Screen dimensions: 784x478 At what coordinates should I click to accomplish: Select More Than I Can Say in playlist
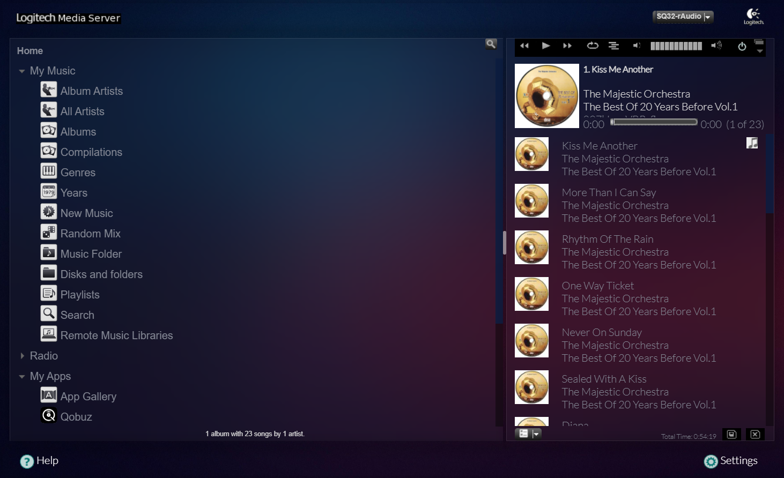click(x=609, y=192)
